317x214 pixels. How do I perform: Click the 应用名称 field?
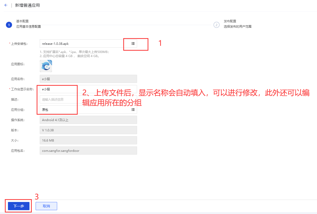coord(88,79)
